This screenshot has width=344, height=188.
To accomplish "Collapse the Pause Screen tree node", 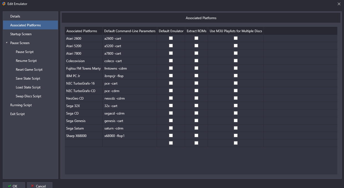I will (7, 43).
